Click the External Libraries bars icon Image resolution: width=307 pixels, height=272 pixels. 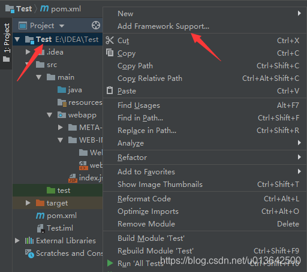[29, 240]
